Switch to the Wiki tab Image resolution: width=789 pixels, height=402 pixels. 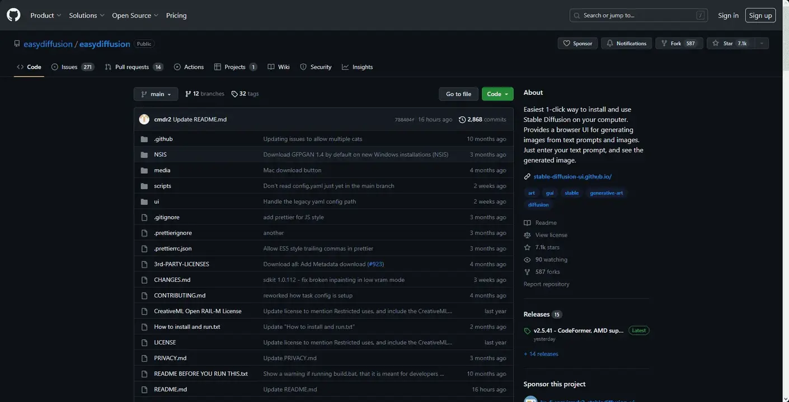click(279, 67)
